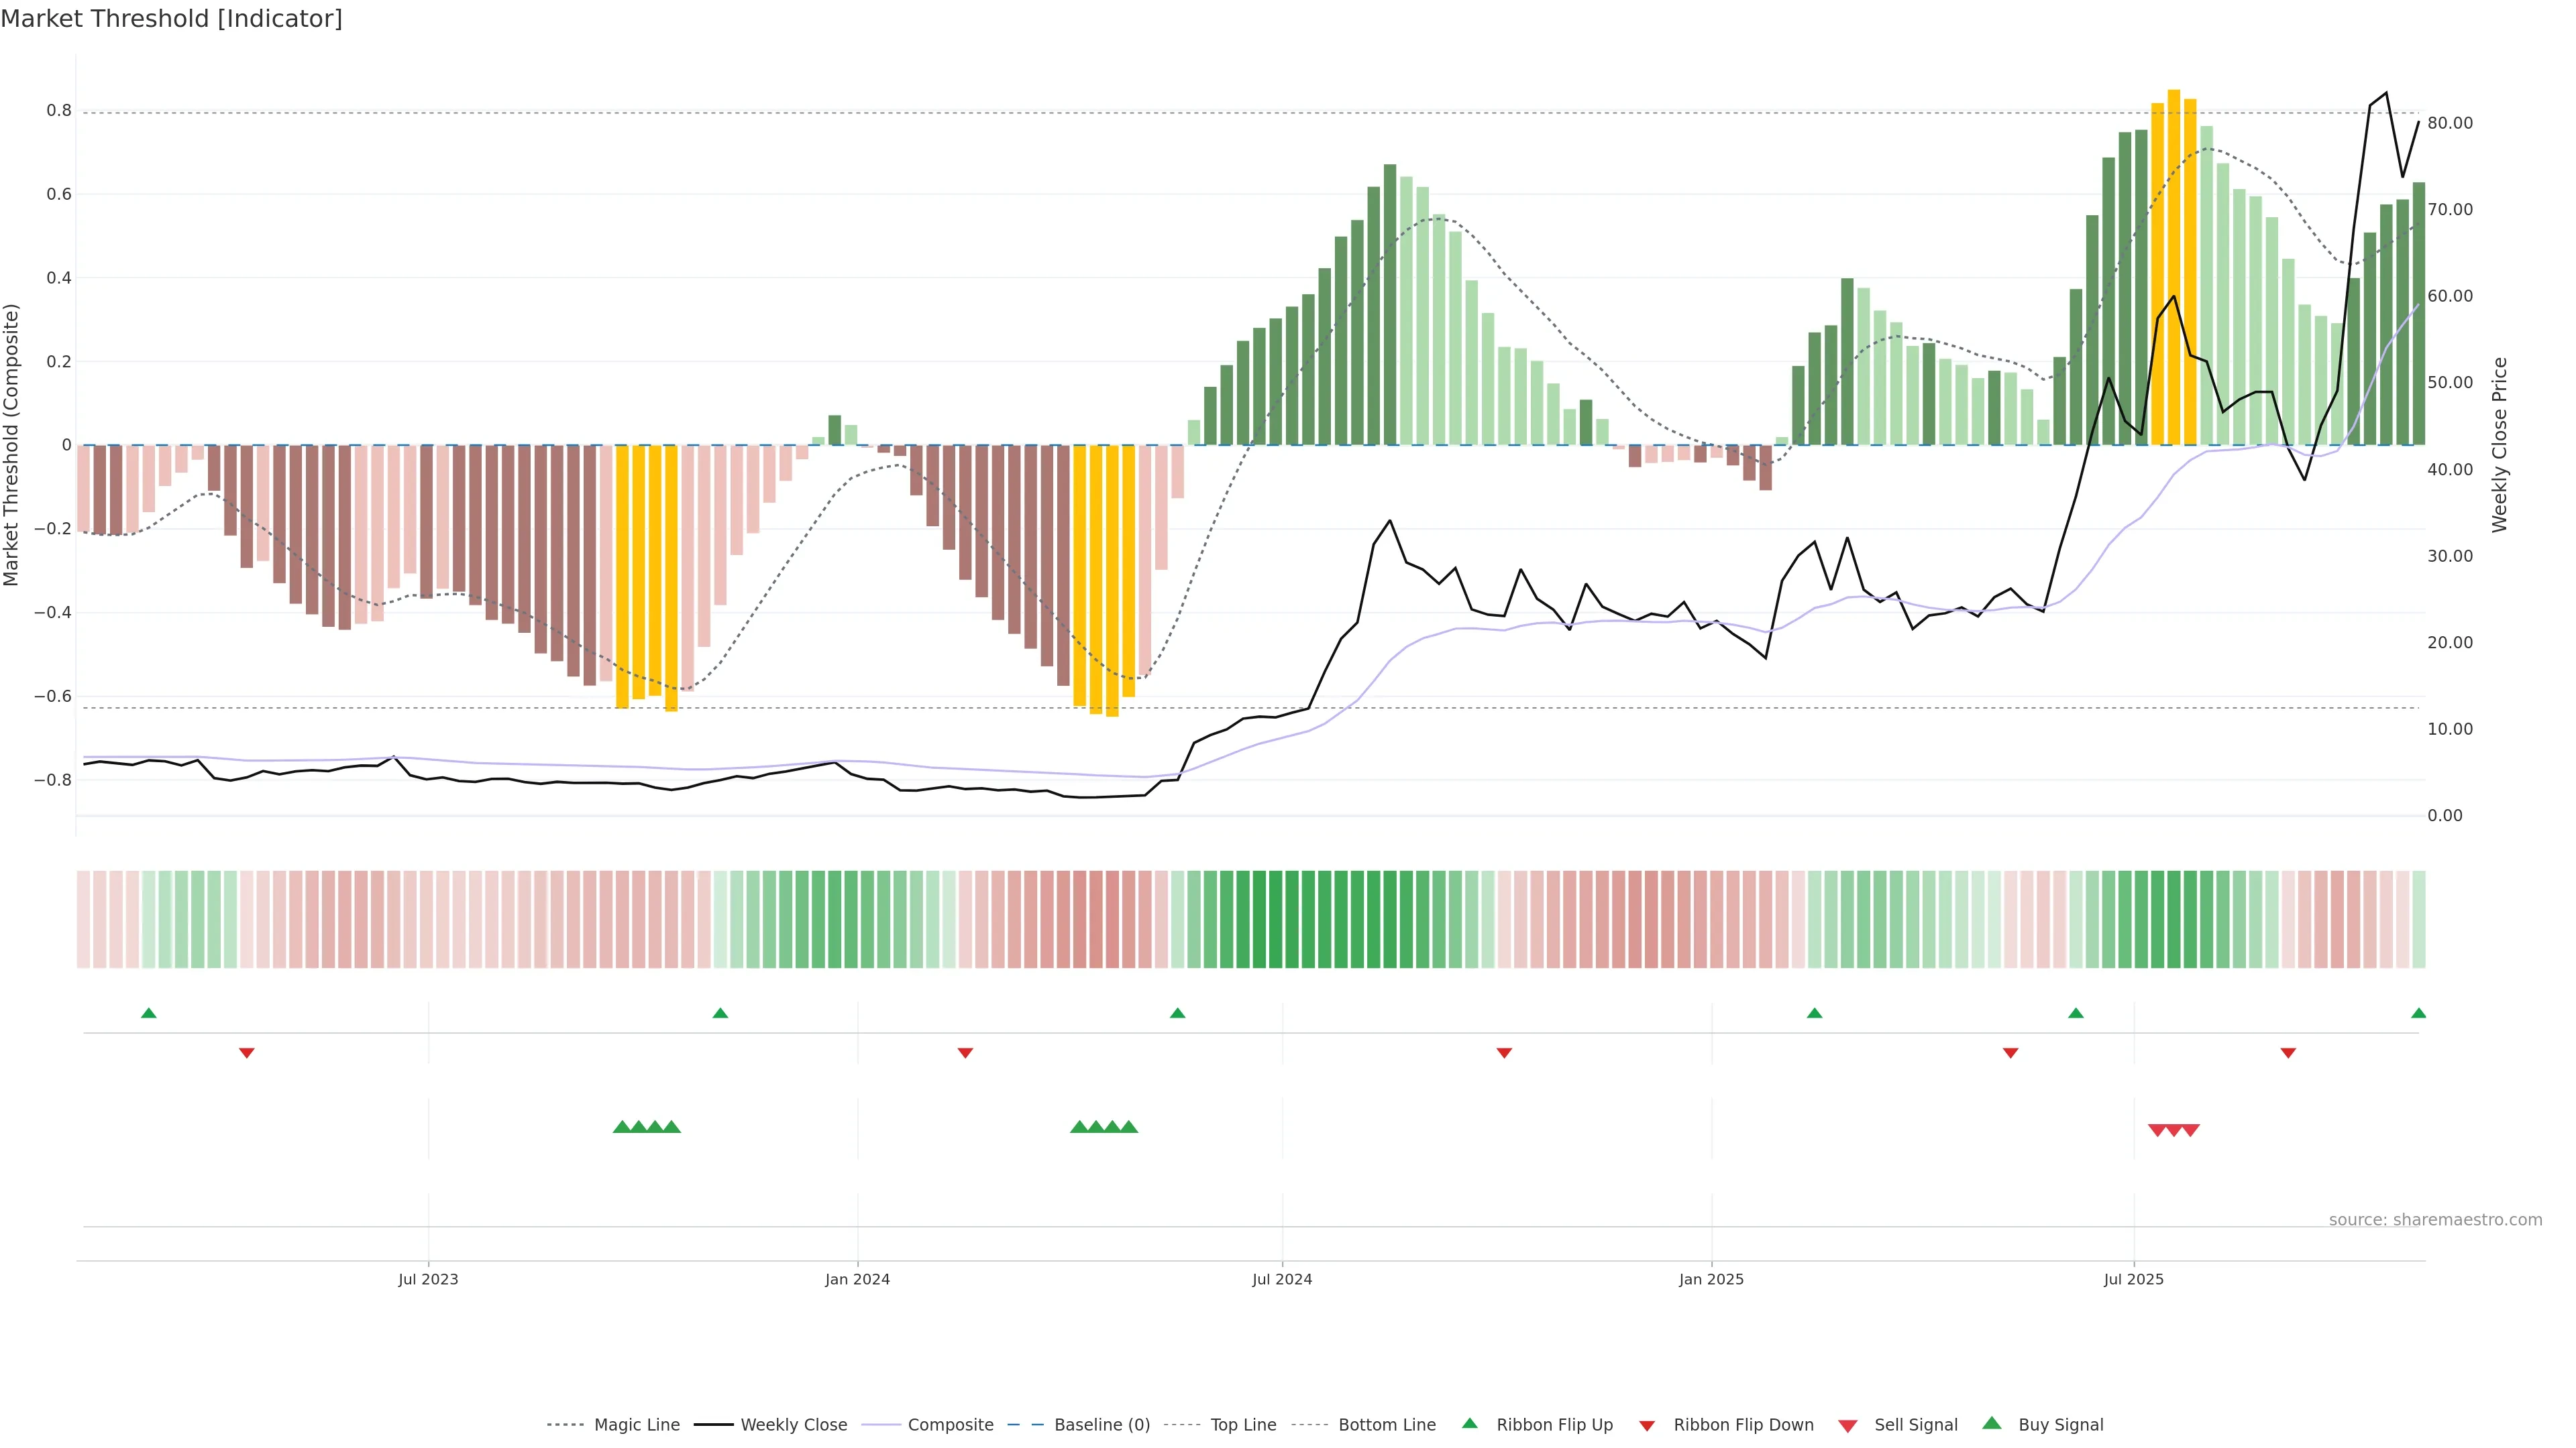Click the first green ribbon flip up marker

[x=149, y=1014]
